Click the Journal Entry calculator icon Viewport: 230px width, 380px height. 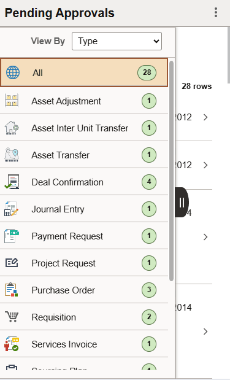pyautogui.click(x=12, y=209)
